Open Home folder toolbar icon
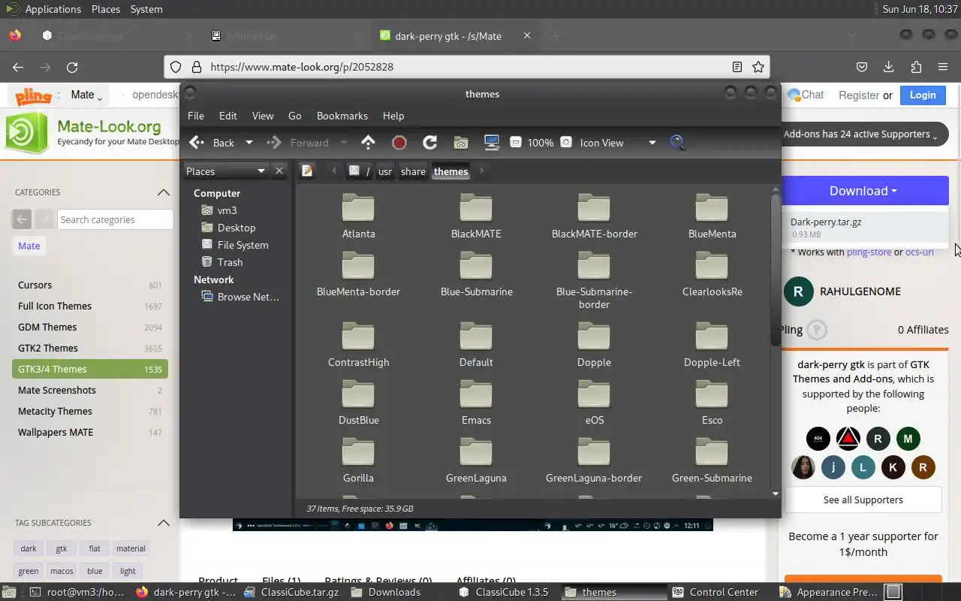This screenshot has height=601, width=961. point(461,143)
